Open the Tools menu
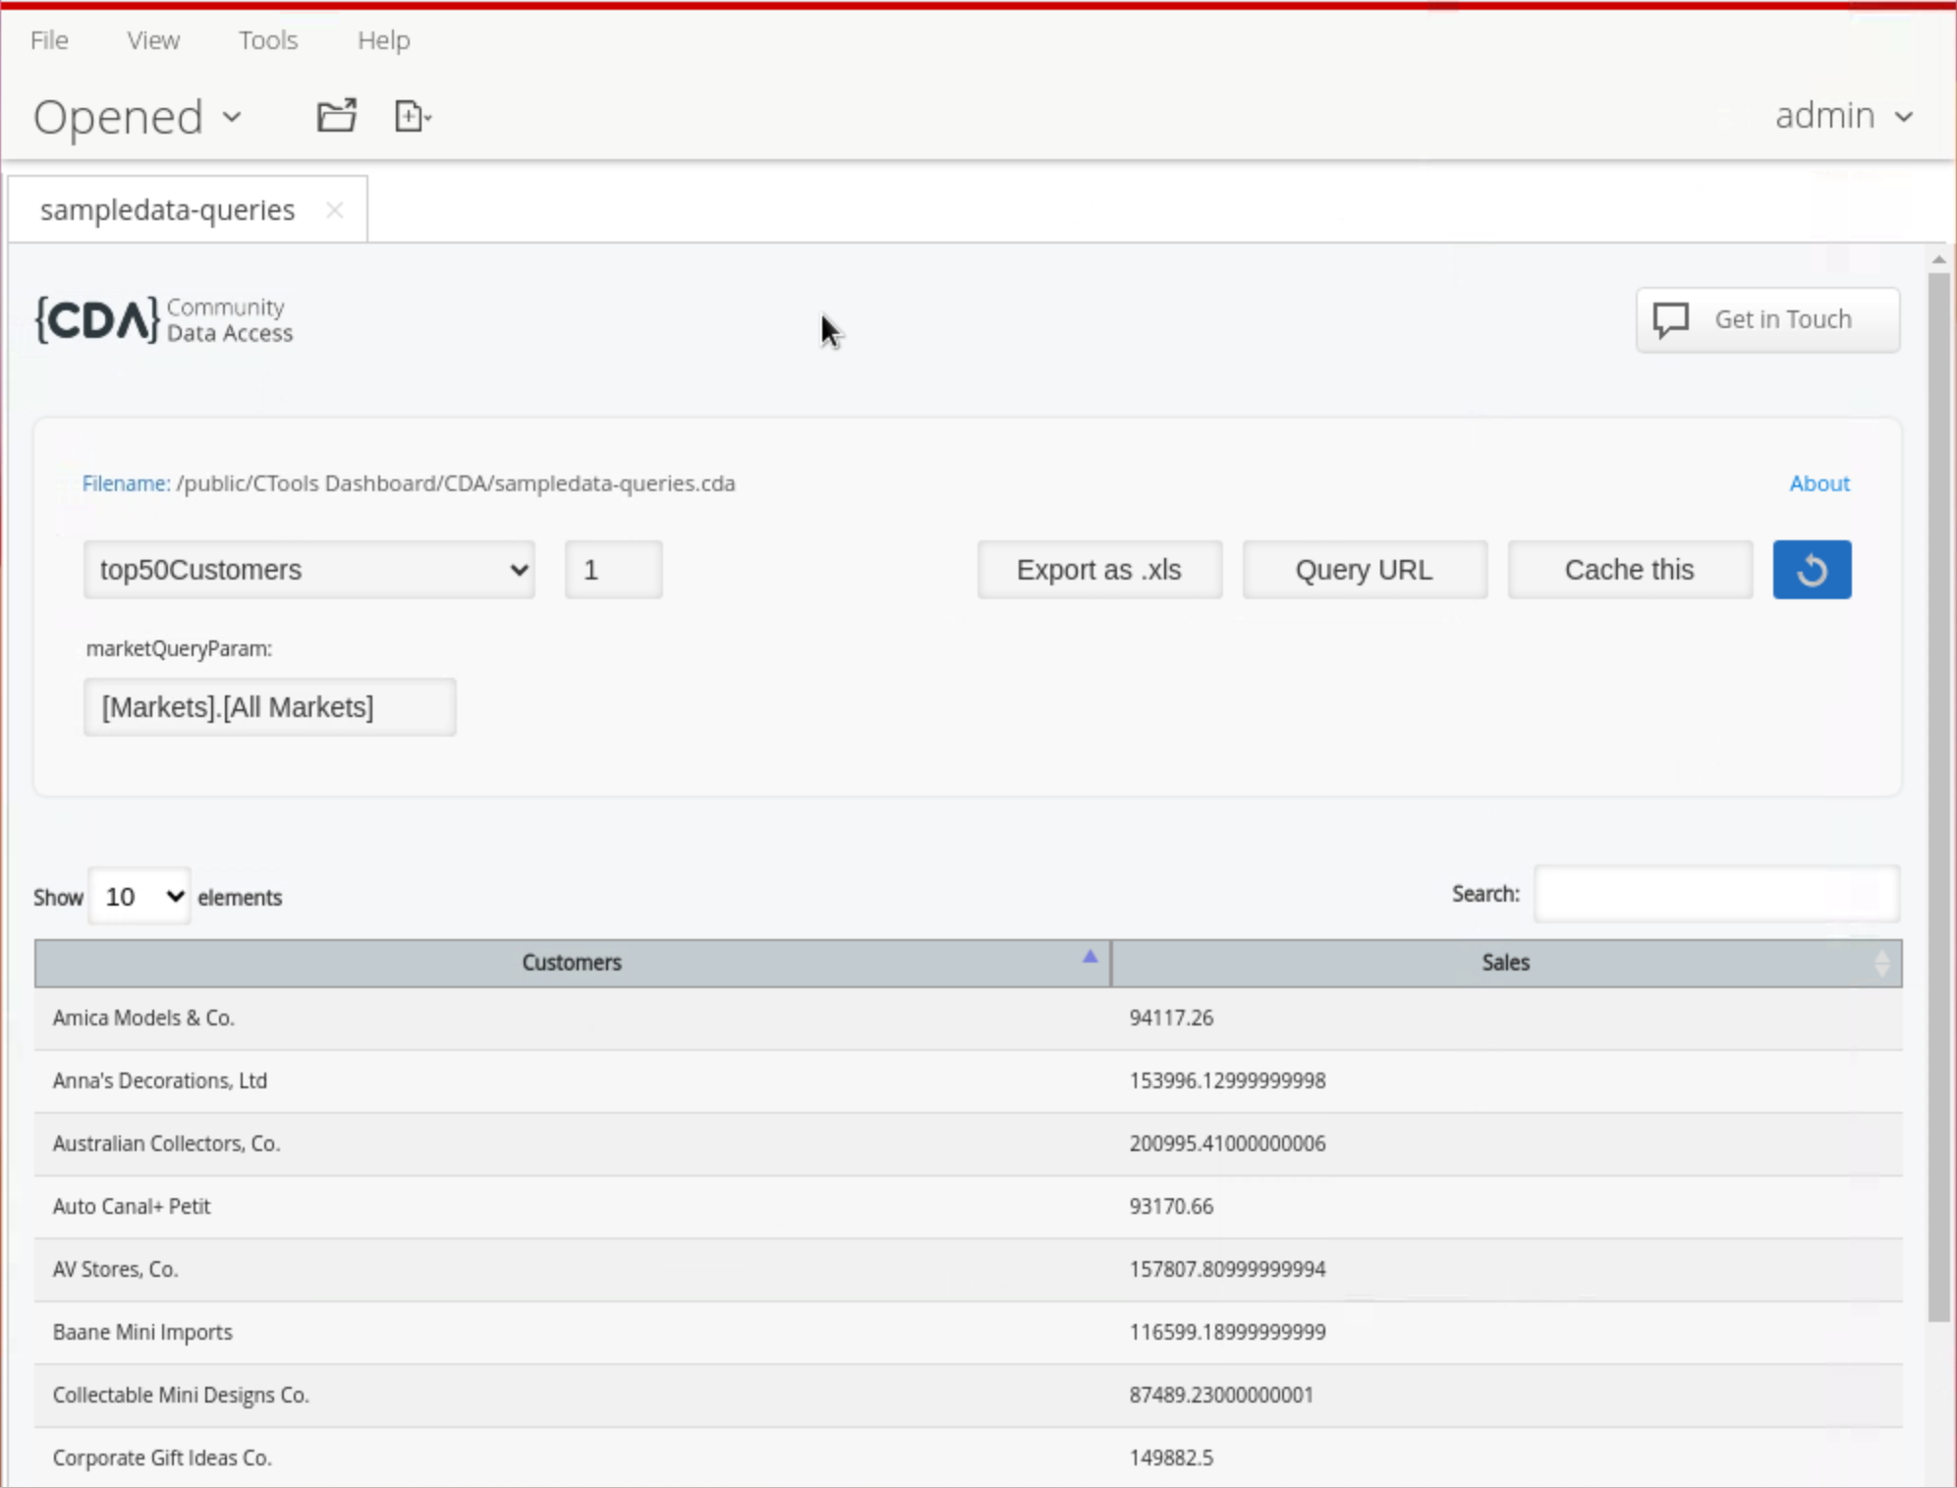The image size is (1957, 1488). click(267, 40)
